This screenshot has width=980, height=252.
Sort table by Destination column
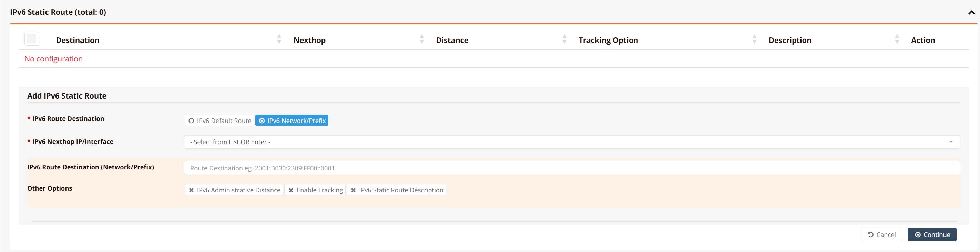tap(279, 39)
